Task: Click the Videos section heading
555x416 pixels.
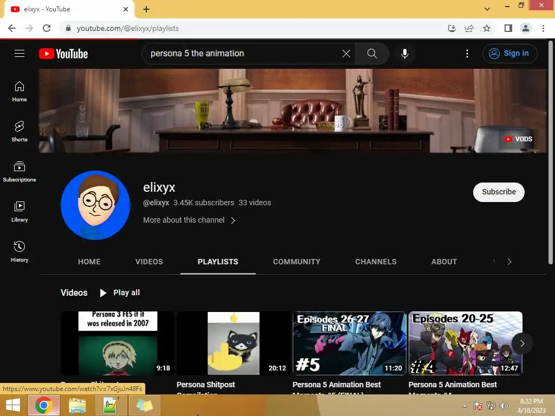Action: [74, 292]
